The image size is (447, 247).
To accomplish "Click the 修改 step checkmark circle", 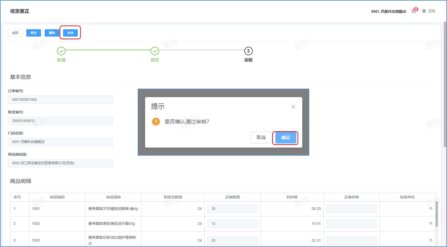I will pyautogui.click(x=155, y=51).
